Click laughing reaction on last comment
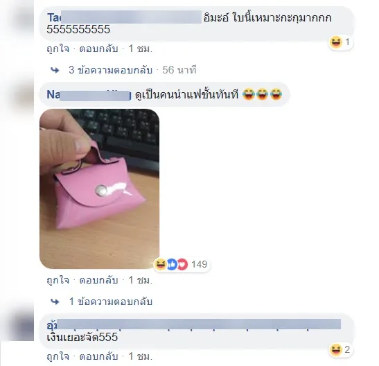The width and height of the screenshot is (379, 366). tap(336, 349)
